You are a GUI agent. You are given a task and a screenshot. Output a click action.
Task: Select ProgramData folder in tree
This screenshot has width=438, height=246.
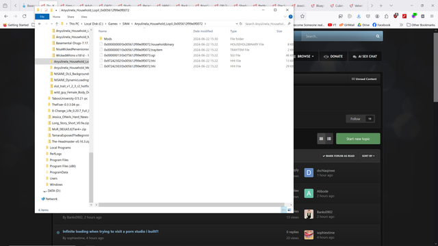[59, 172]
